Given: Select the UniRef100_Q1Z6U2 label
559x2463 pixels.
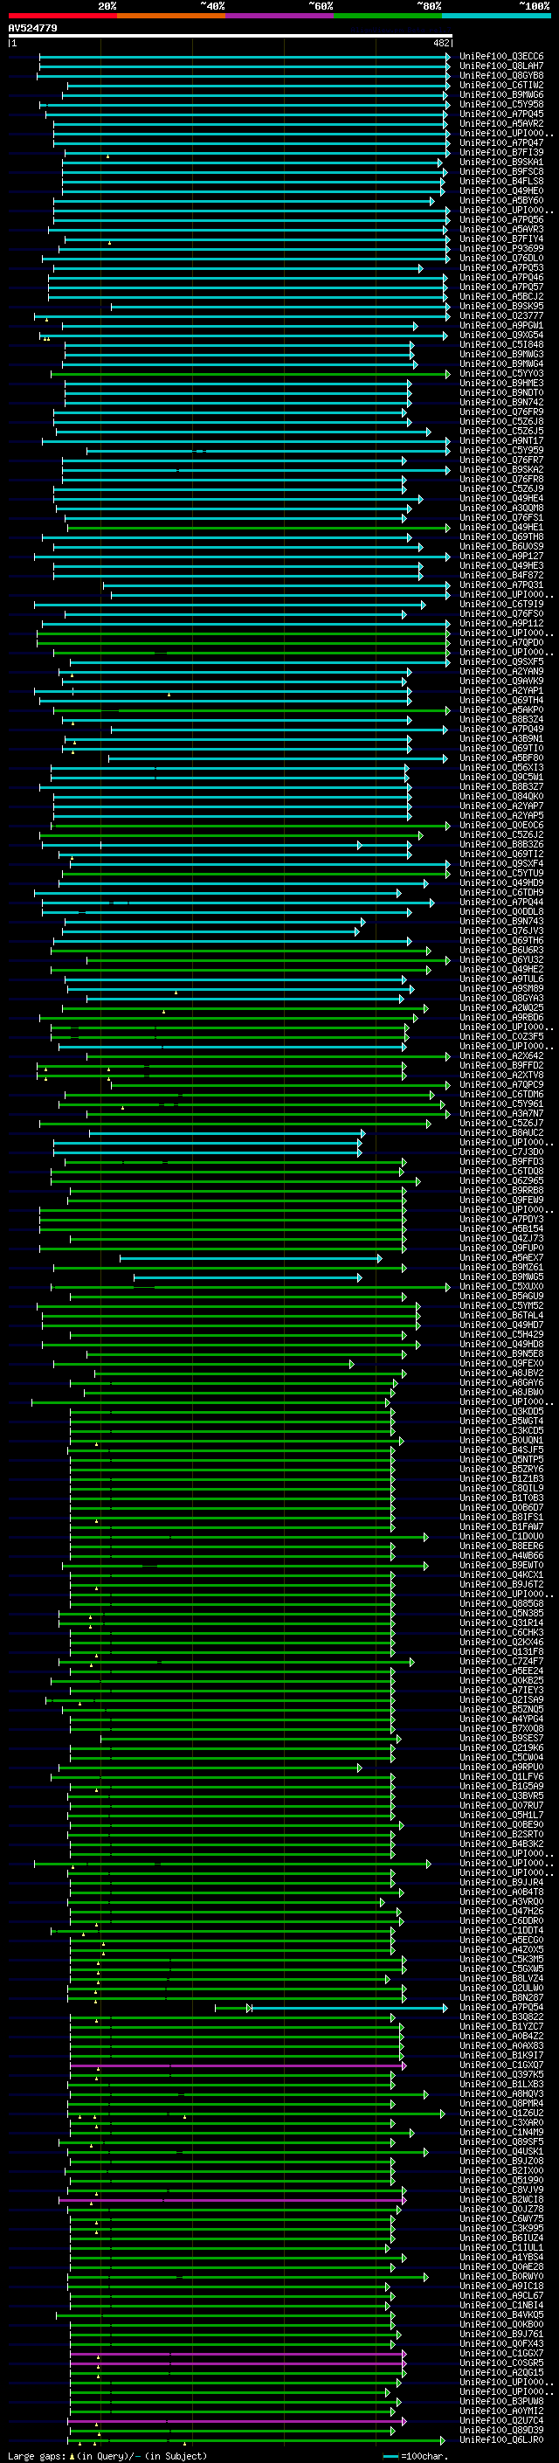Looking at the screenshot, I should (501, 2113).
